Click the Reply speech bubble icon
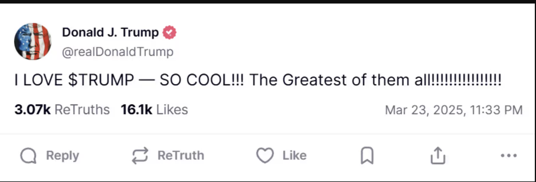The image size is (536, 182). (28, 155)
